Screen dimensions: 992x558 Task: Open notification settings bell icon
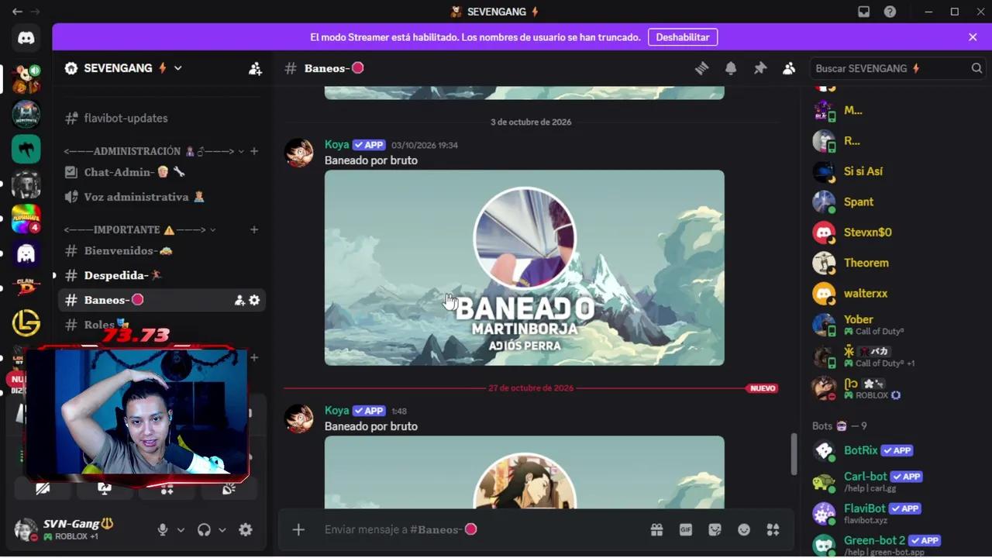click(x=731, y=68)
